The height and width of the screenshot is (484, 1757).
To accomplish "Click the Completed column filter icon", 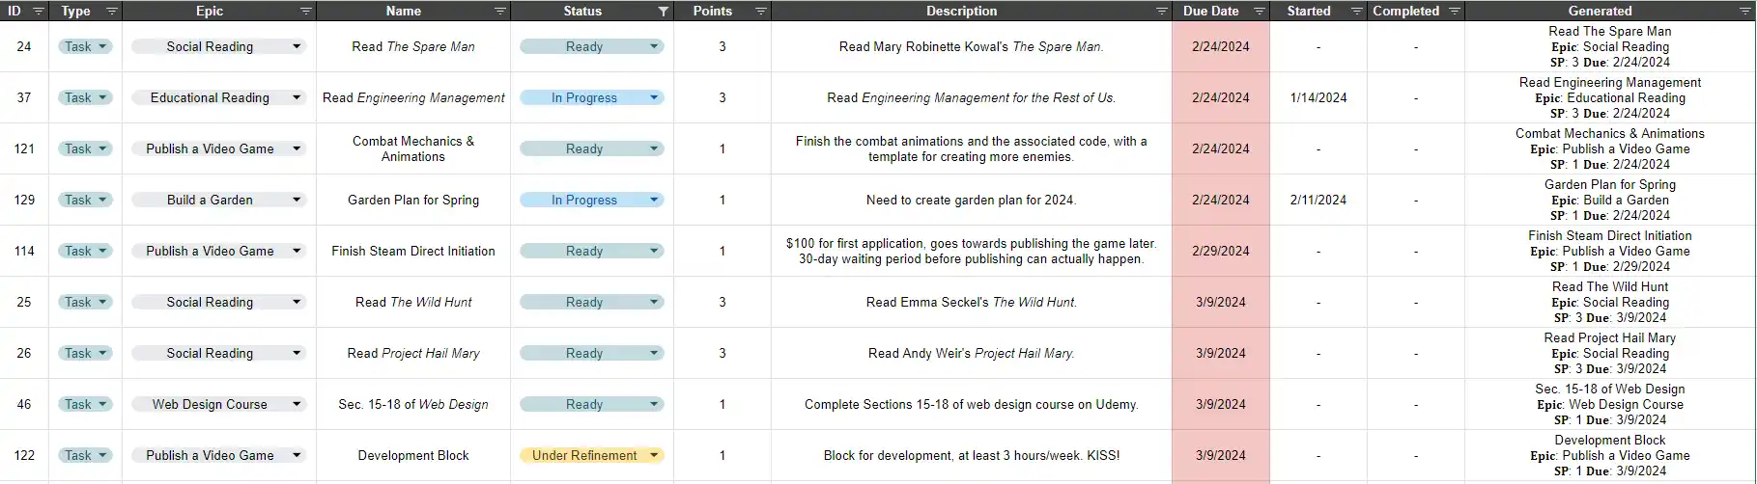I will [x=1455, y=12].
